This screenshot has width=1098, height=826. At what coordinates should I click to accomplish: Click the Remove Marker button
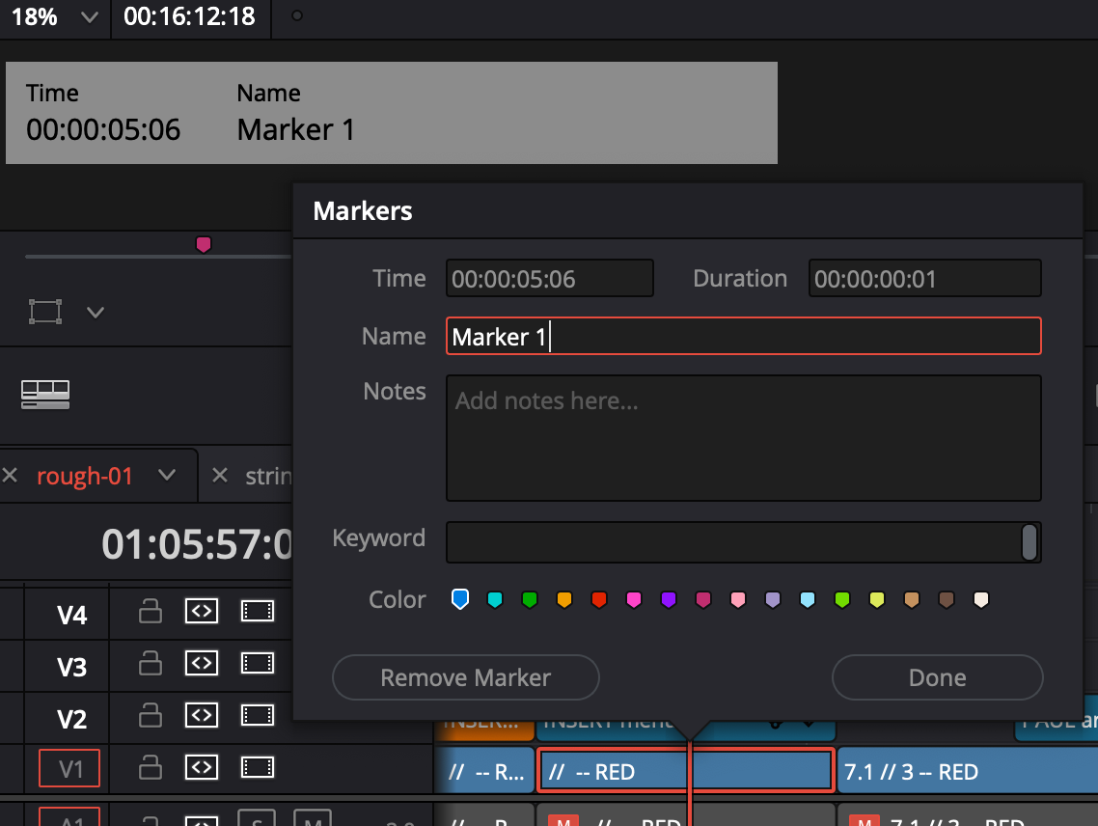coord(465,677)
